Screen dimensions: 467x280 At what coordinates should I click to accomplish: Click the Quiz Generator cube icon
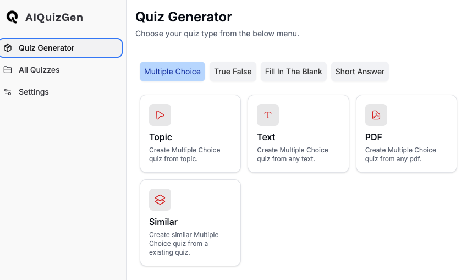[8, 48]
